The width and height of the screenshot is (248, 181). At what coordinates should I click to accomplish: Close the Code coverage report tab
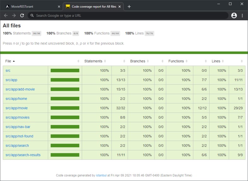(120, 7)
